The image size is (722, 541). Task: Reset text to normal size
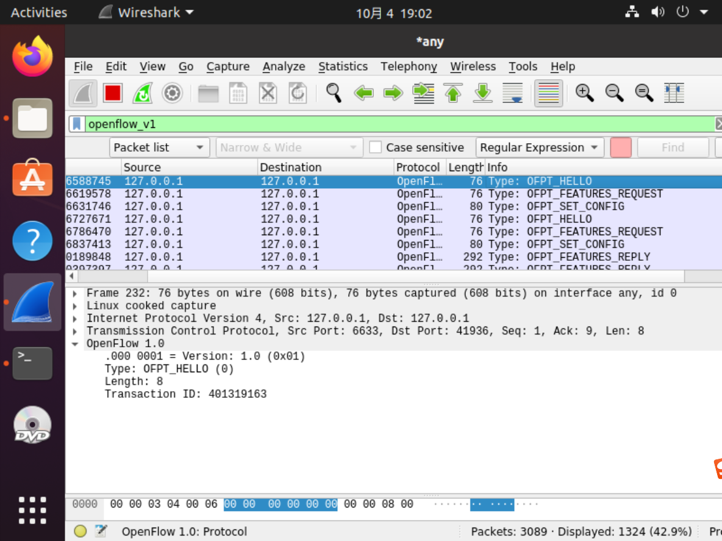pos(644,93)
